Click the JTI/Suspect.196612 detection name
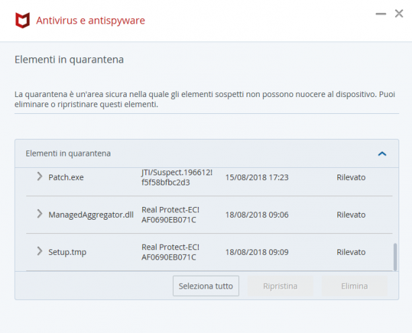The height and width of the screenshot is (333, 412). click(x=177, y=177)
